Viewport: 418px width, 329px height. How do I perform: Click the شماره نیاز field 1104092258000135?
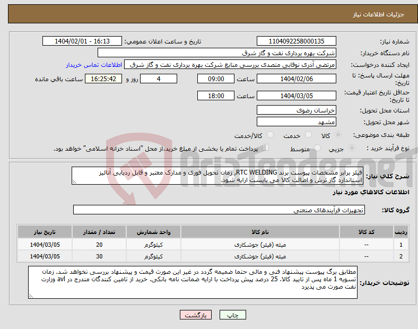click(x=296, y=41)
